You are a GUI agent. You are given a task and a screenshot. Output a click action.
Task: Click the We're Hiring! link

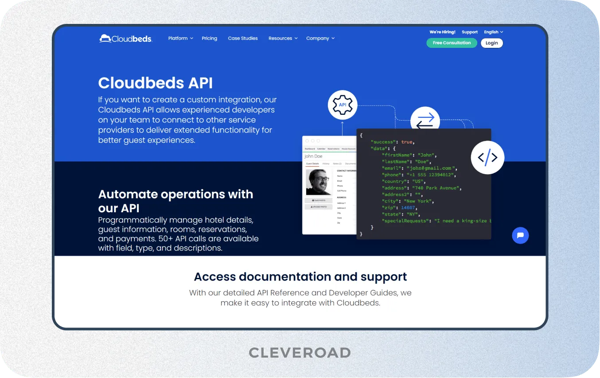[442, 32]
